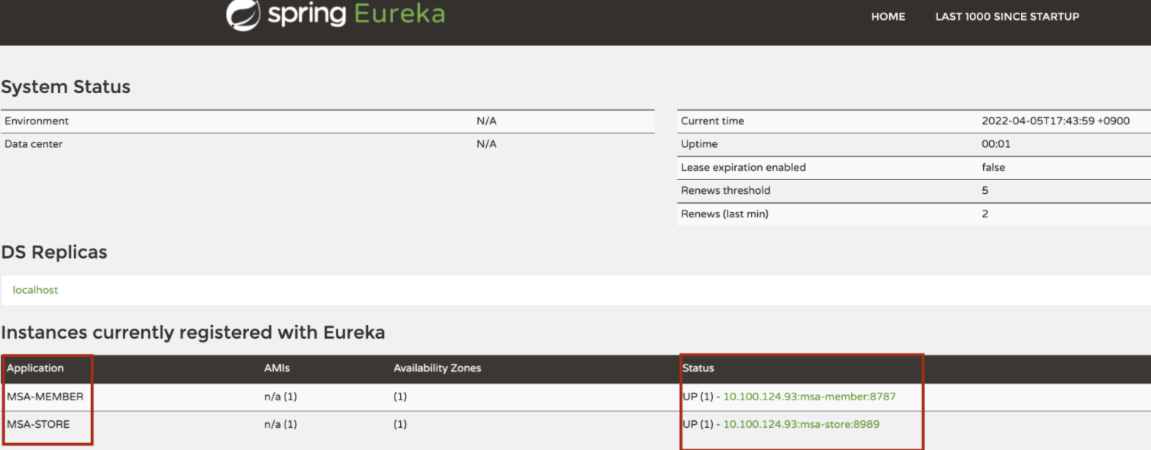1151x450 pixels.
Task: Click the Uptime label
Action: coord(699,143)
